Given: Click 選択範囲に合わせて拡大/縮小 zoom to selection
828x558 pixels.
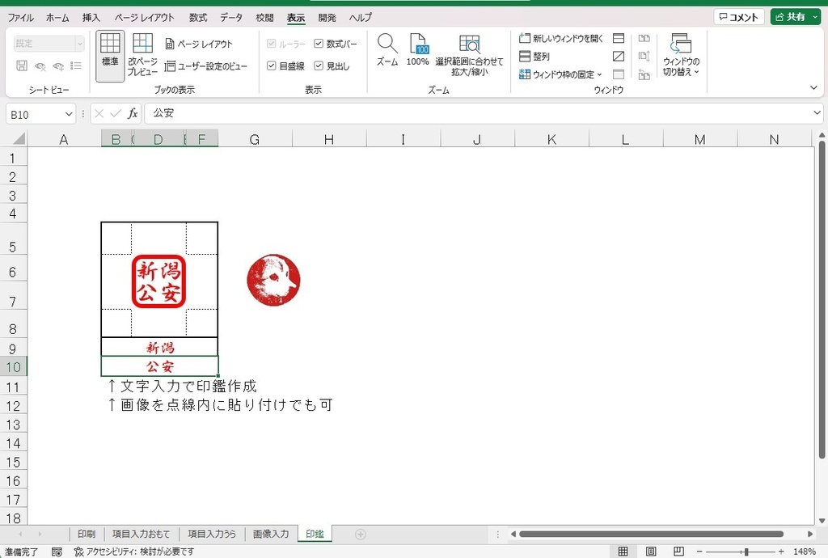Looking at the screenshot, I should tap(469, 56).
